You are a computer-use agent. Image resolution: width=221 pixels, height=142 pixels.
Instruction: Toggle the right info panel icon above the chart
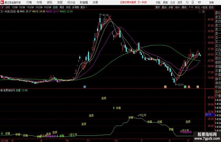(x=203, y=12)
